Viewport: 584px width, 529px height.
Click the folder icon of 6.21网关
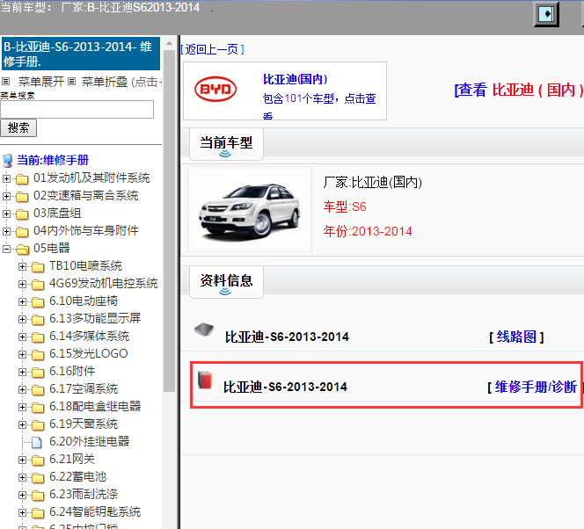pos(38,460)
